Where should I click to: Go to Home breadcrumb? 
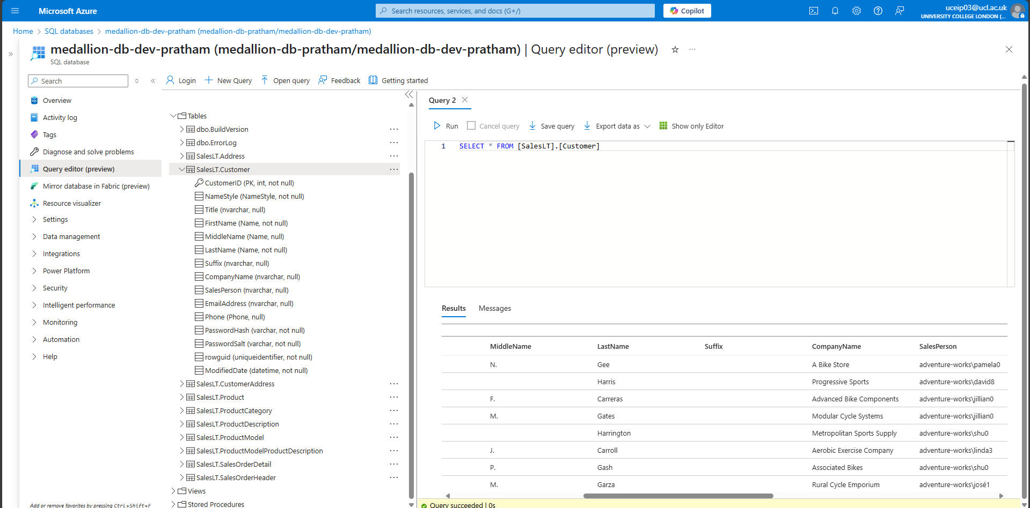(x=23, y=31)
